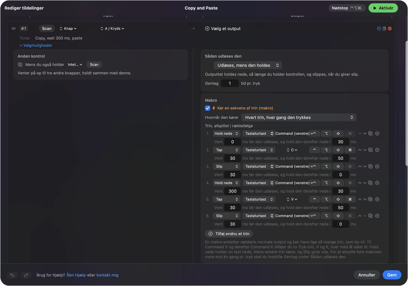Click the green Aktivér button
The image size is (408, 286).
tap(383, 8)
